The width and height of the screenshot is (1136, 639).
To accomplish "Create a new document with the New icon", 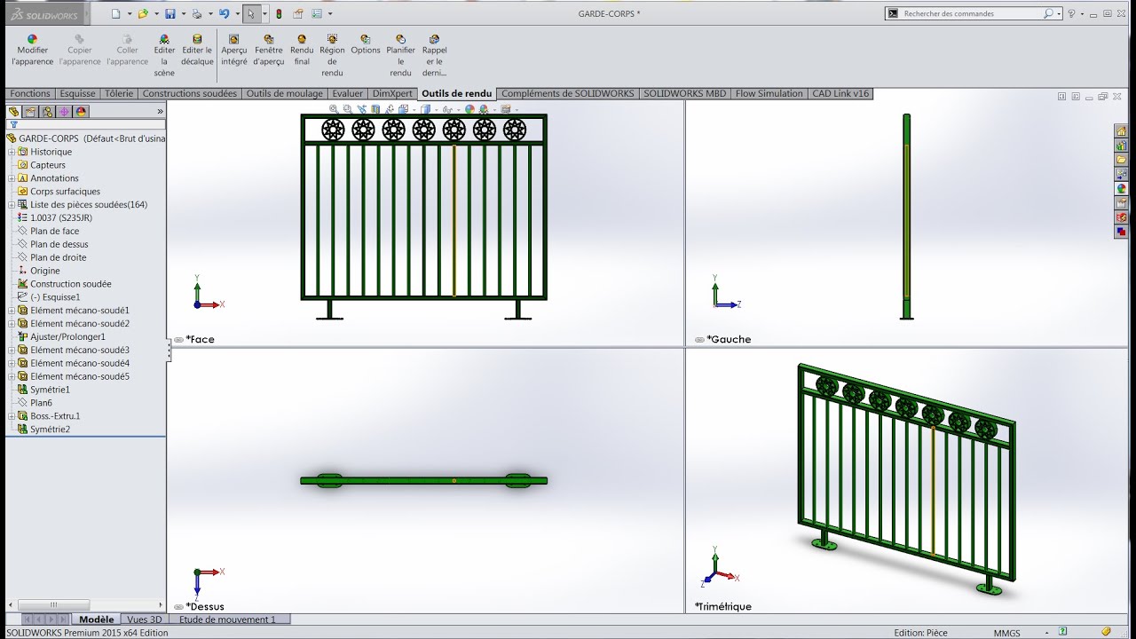I will pyautogui.click(x=115, y=13).
